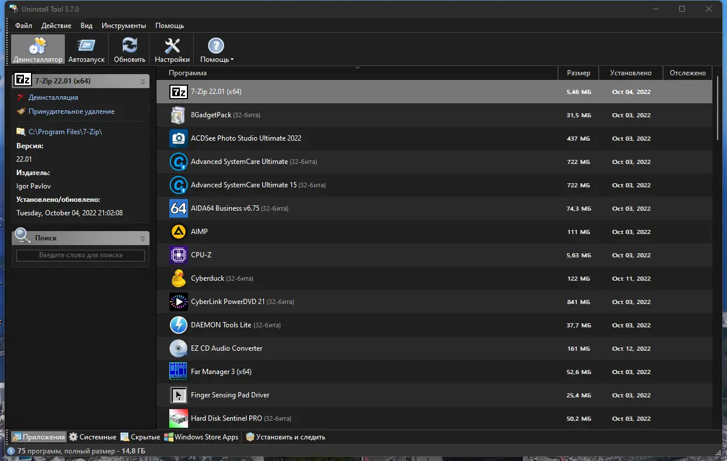
Task: Sort by the Установлено column header
Action: coord(631,73)
